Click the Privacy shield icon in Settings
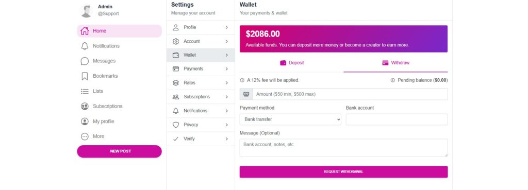The image size is (528, 190). (x=176, y=125)
